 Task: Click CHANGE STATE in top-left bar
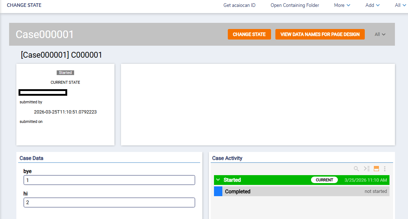coord(24,5)
